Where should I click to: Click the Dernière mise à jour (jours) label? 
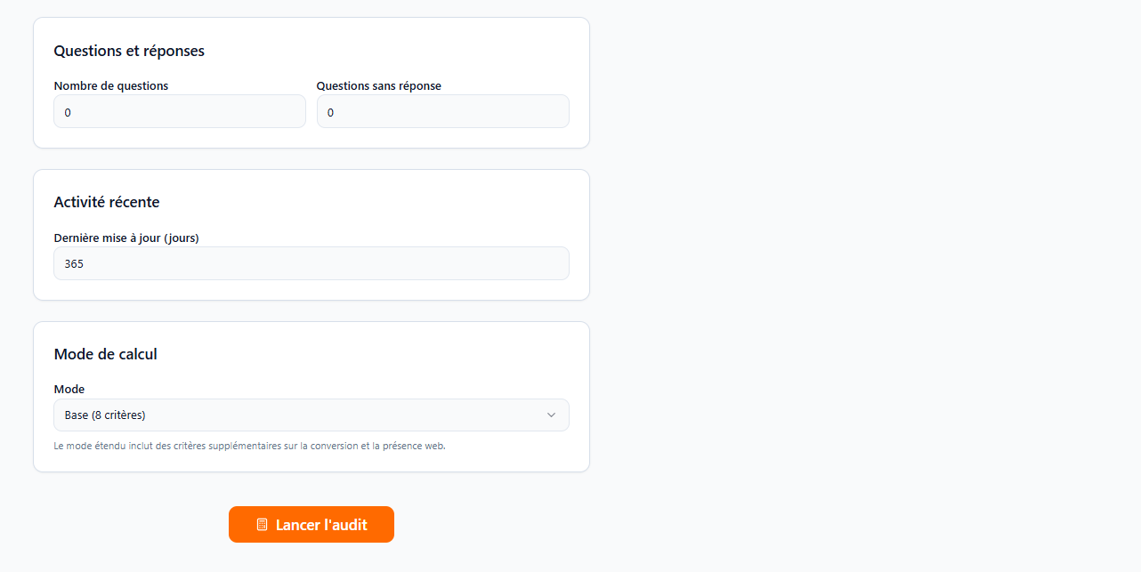point(125,238)
